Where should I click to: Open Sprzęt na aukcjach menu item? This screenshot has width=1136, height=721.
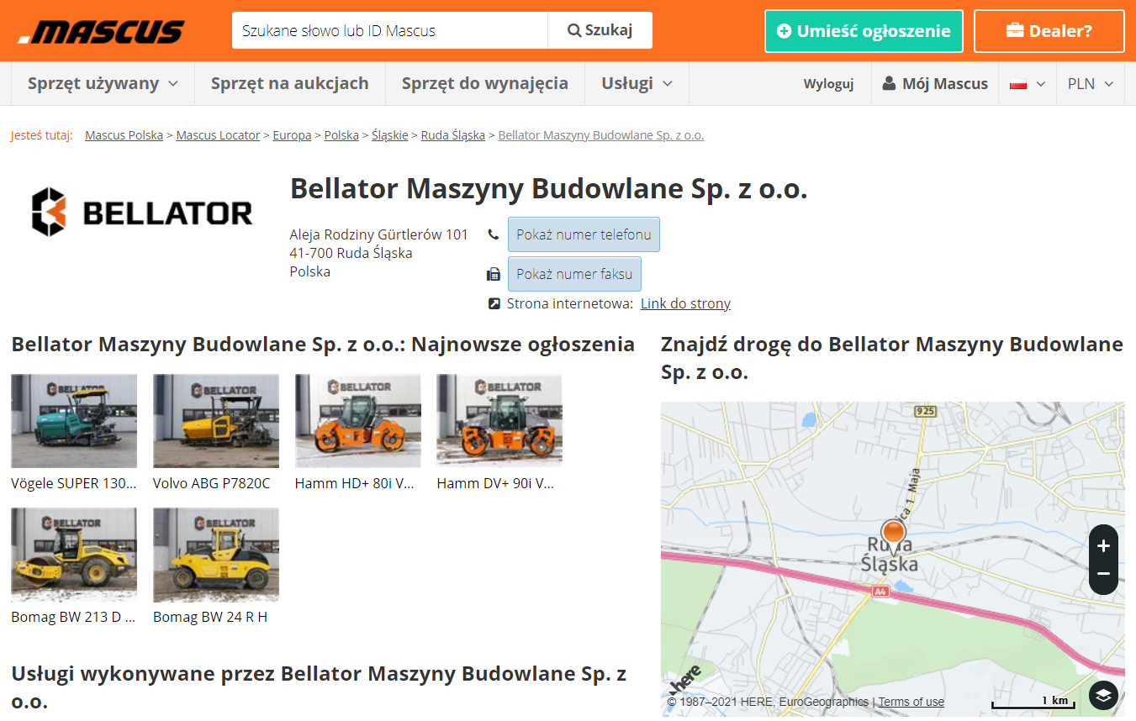[x=289, y=83]
